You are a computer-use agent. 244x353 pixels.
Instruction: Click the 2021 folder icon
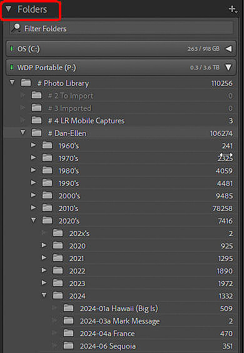click(x=58, y=258)
